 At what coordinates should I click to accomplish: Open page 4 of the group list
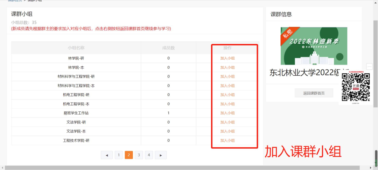tap(149, 155)
